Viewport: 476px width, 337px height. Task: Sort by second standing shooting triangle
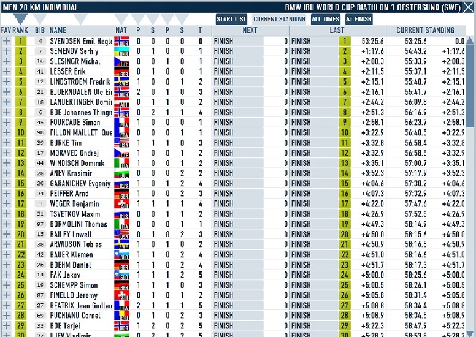[x=182, y=19]
